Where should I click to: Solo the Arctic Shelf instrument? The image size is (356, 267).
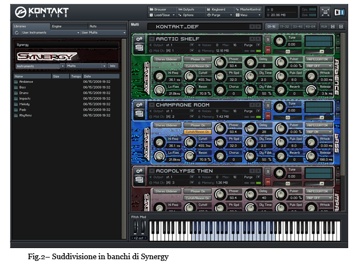[268, 39]
